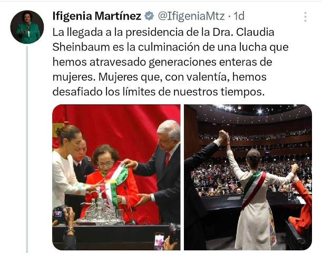Click the 1d timestamp of the tweet
The height and width of the screenshot is (253, 322).
239,16
